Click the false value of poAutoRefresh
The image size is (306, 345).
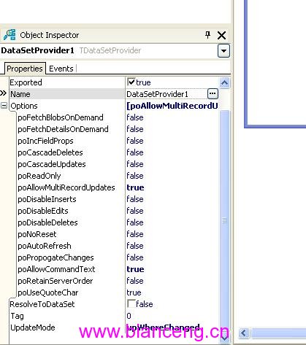pos(135,246)
